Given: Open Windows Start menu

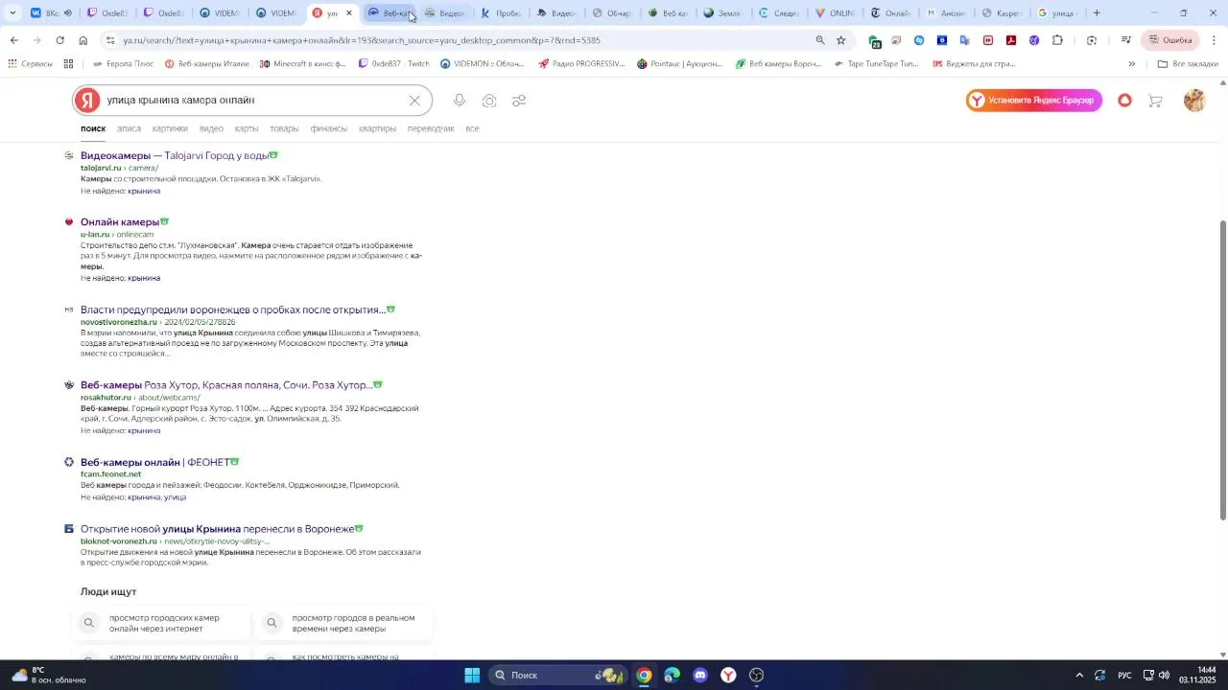Looking at the screenshot, I should pyautogui.click(x=472, y=676).
